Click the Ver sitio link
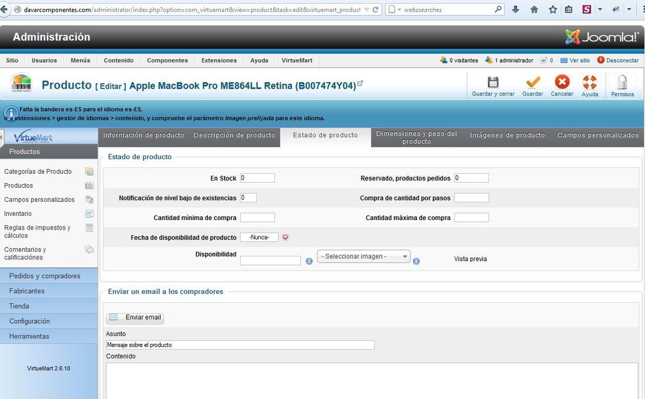This screenshot has width=645, height=399. pos(575,60)
